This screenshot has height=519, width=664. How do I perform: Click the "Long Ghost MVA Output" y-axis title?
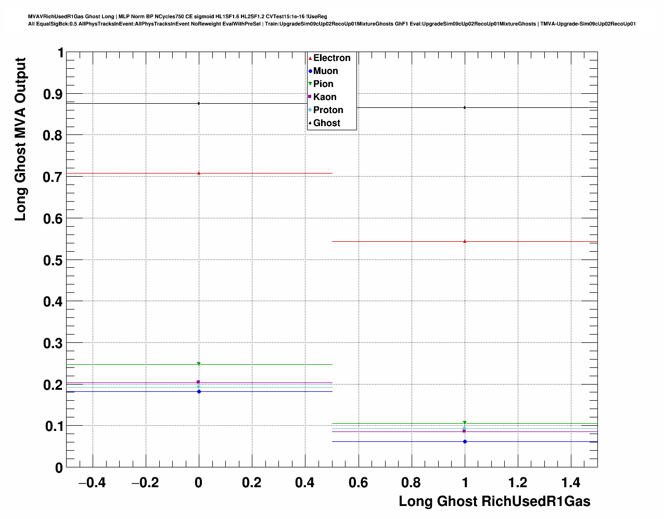20,140
